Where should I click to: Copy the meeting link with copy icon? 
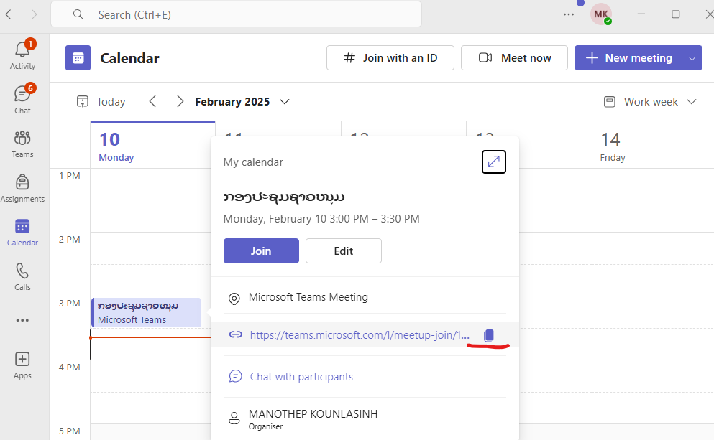tap(489, 335)
